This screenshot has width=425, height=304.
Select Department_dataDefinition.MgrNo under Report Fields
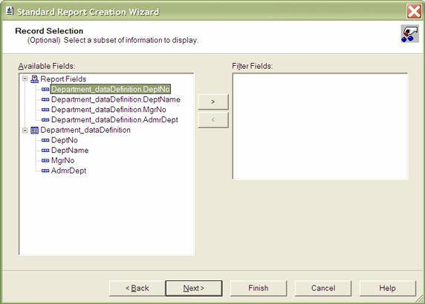108,110
